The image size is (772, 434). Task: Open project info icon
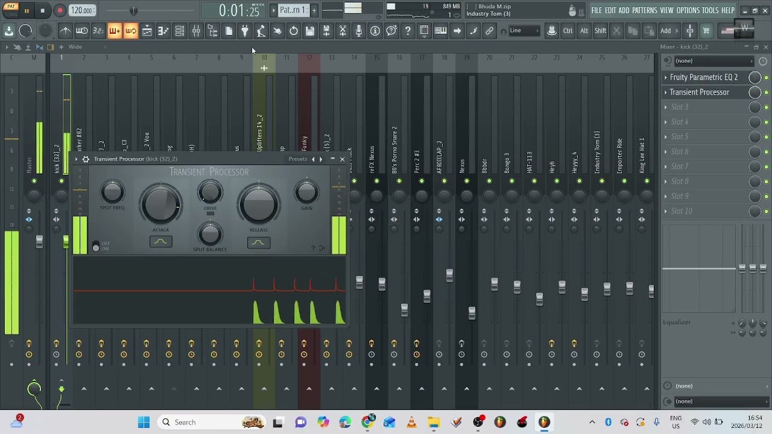pos(375,31)
